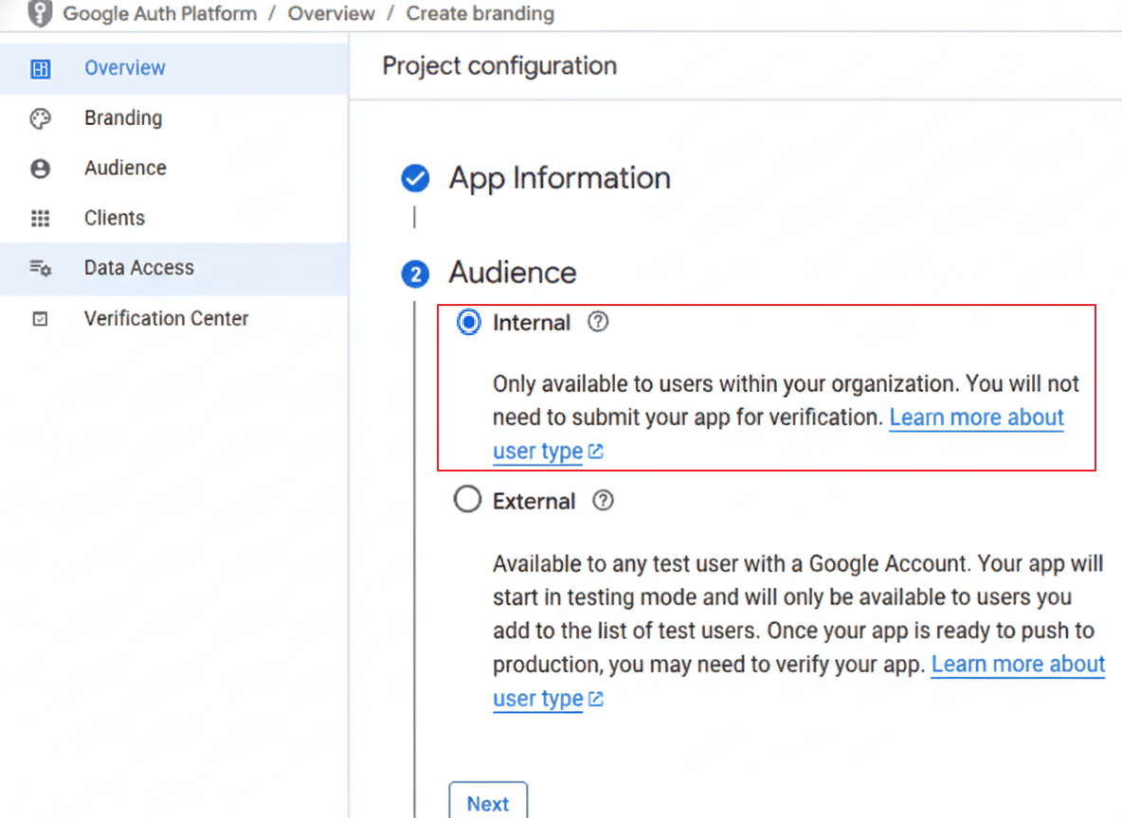Click the Google Auth Platform shield icon
The width and height of the screenshot is (1122, 818).
(40, 13)
